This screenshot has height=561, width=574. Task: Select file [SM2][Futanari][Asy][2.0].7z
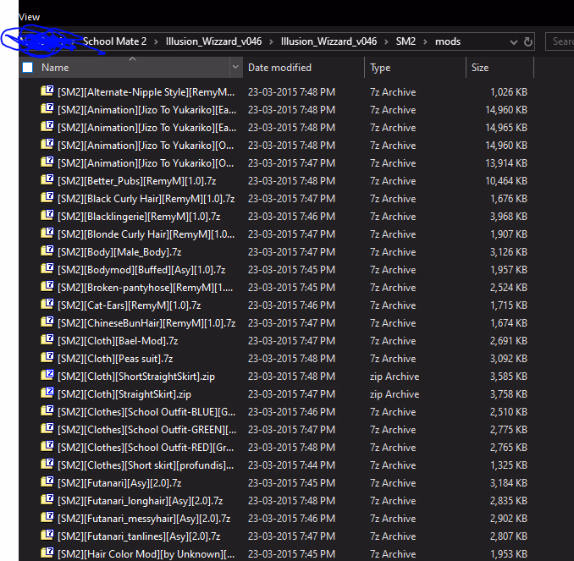coord(119,483)
